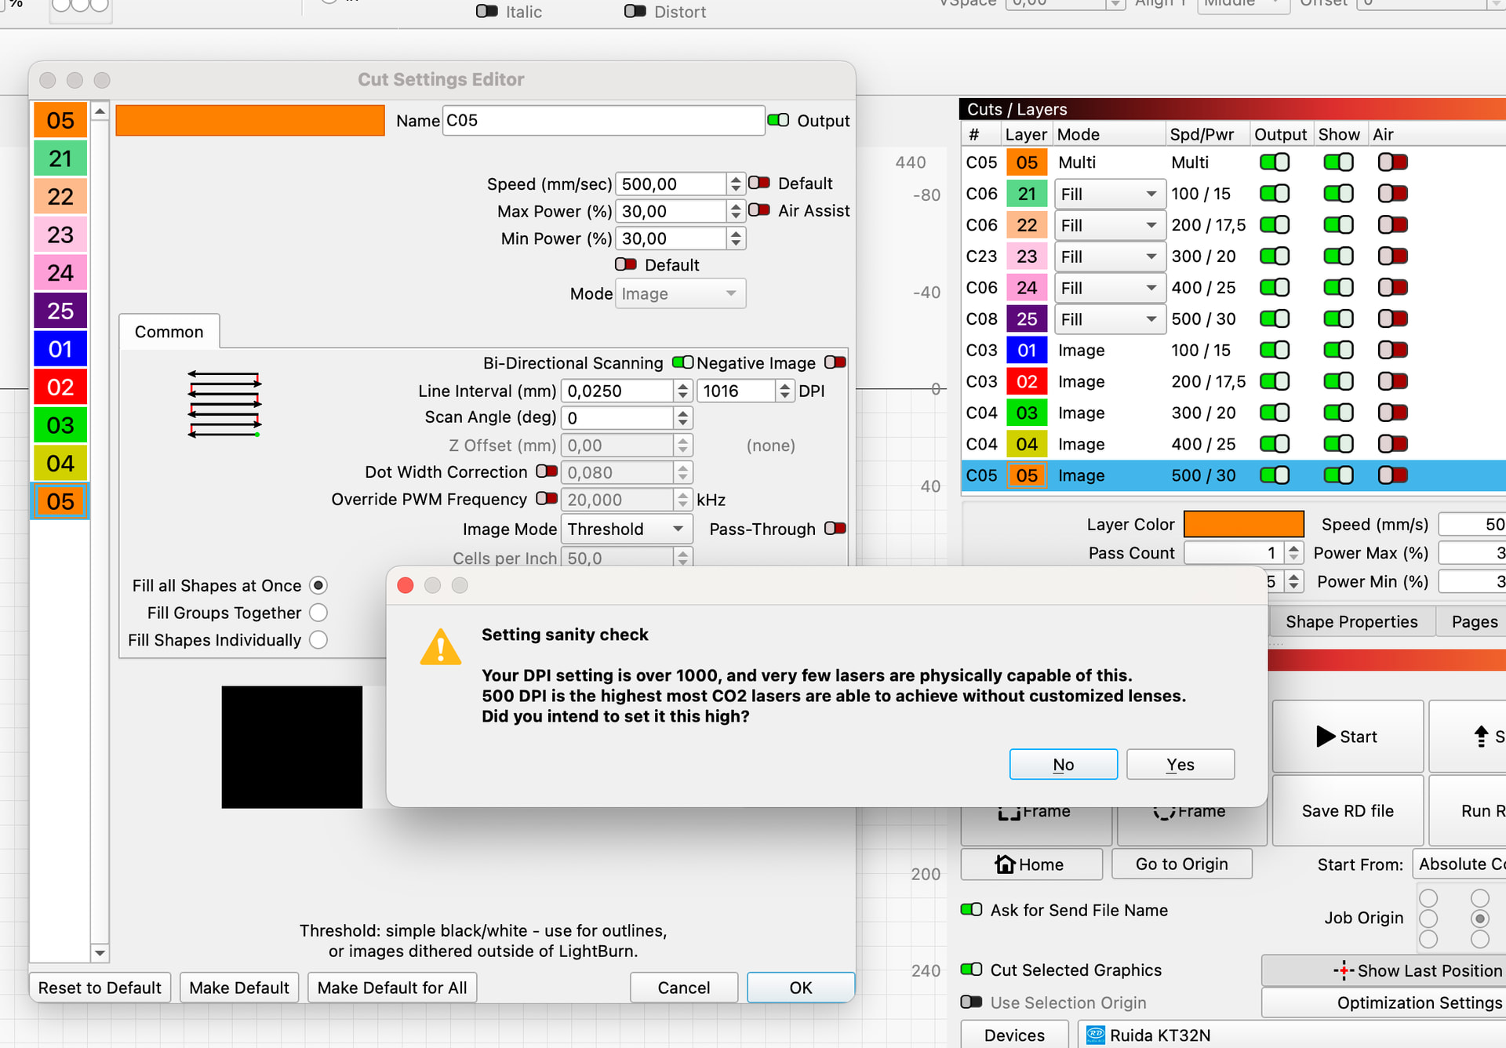This screenshot has height=1048, width=1506.
Task: Select layer 25 swatch in Cut Settings Editor list
Action: click(60, 311)
